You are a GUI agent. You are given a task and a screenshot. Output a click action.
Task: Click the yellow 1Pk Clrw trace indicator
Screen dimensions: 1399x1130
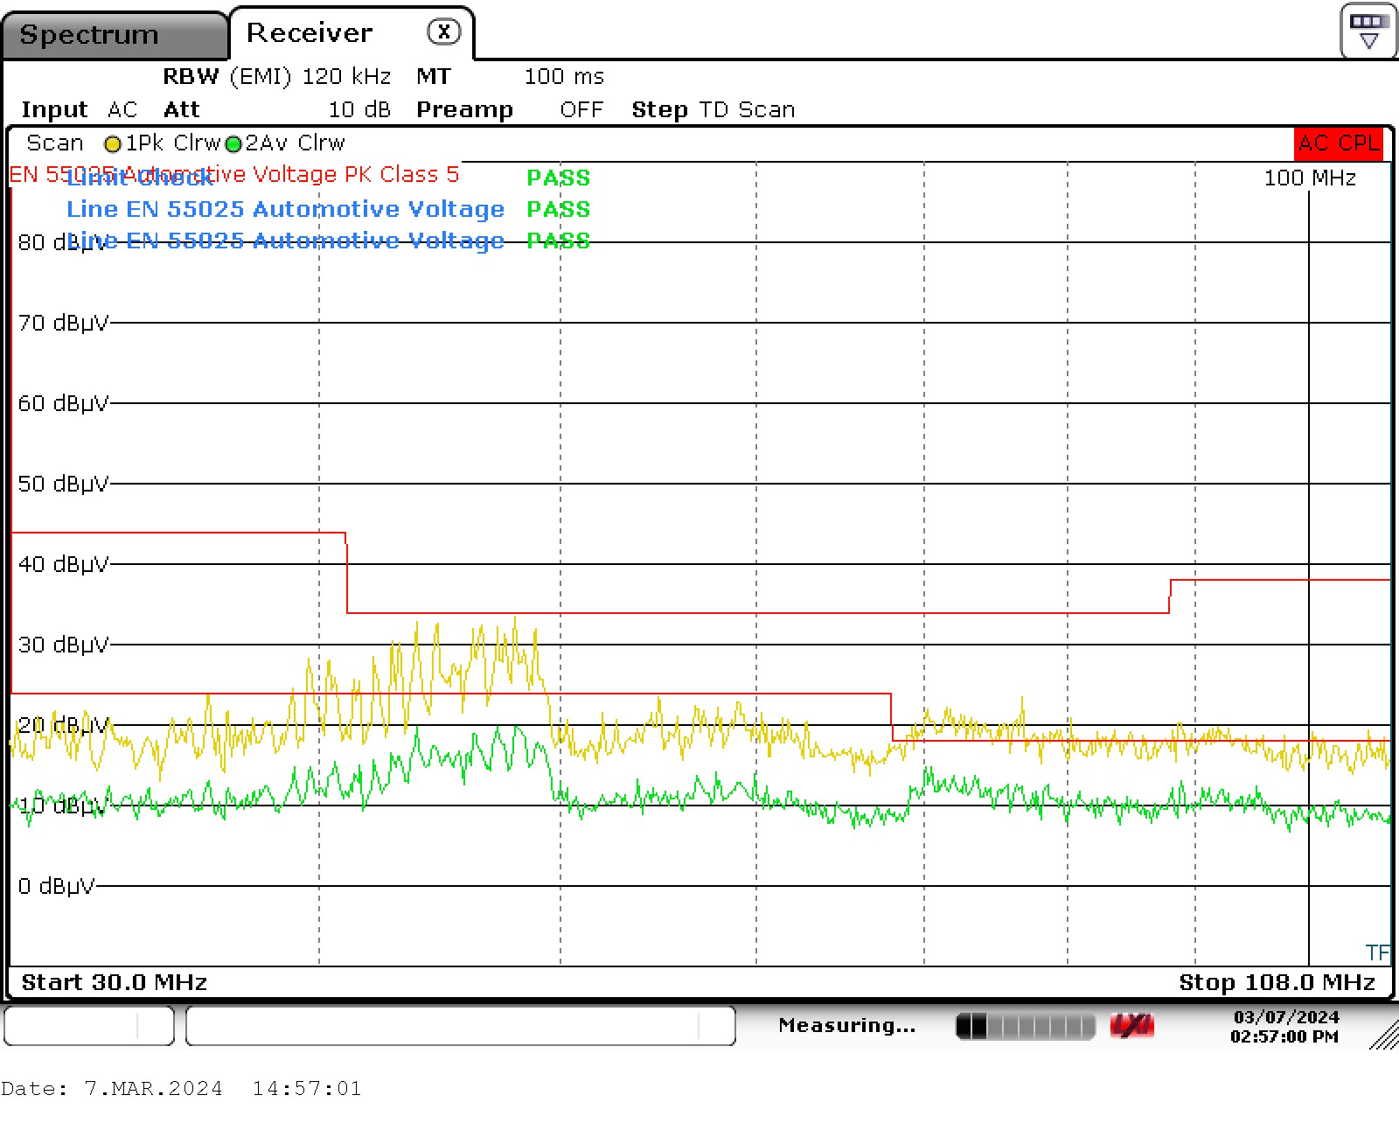pyautogui.click(x=113, y=144)
